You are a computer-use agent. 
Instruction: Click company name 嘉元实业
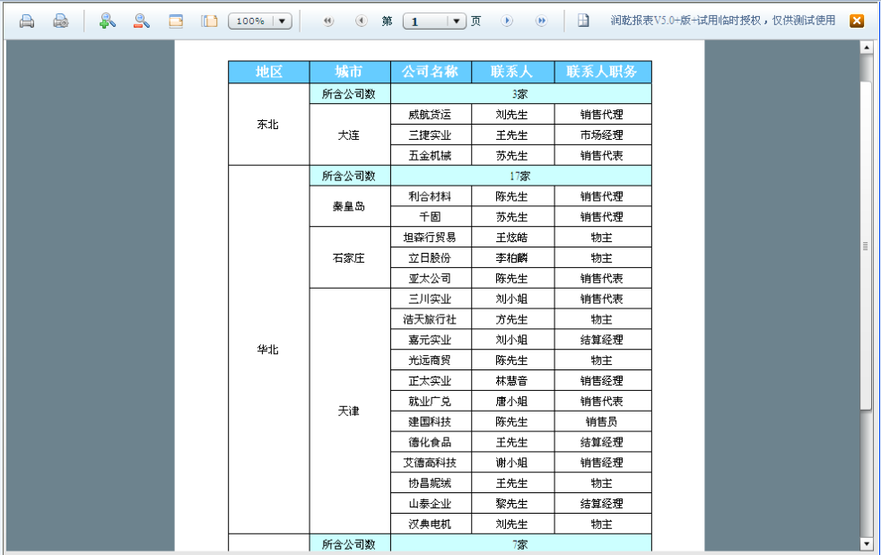click(431, 340)
